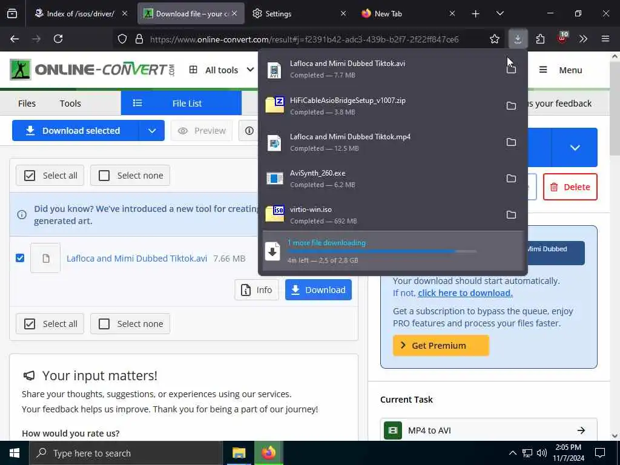The image size is (620, 465).
Task: Click 'click here to download' link
Action: 465,293
